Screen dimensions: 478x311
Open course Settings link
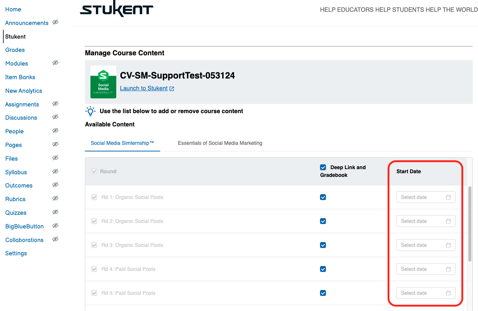pyautogui.click(x=16, y=253)
